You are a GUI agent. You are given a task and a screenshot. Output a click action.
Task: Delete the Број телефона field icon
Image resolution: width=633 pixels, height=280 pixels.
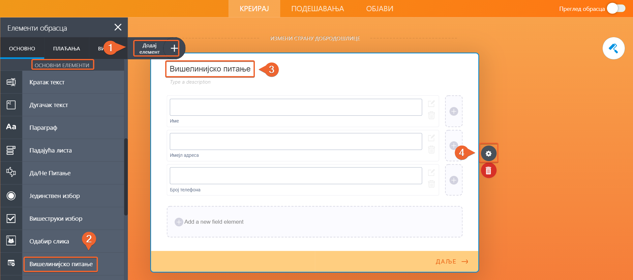[x=431, y=184]
